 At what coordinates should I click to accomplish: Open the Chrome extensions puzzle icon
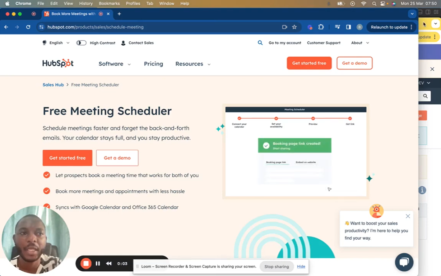pyautogui.click(x=321, y=27)
